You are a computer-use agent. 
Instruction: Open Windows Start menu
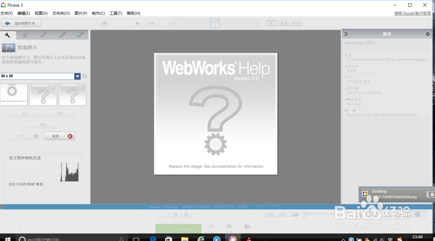coord(8,239)
